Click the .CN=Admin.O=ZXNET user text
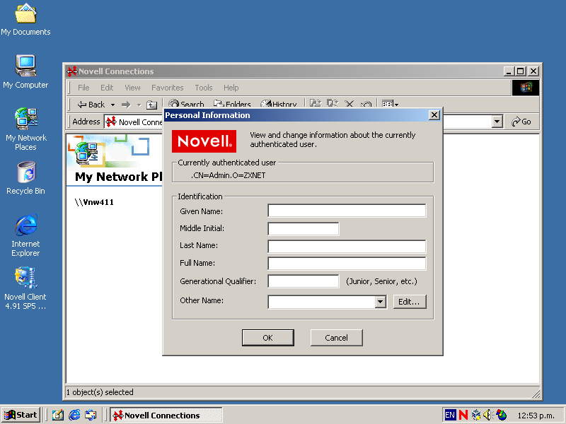Image resolution: width=566 pixels, height=424 pixels. (228, 175)
